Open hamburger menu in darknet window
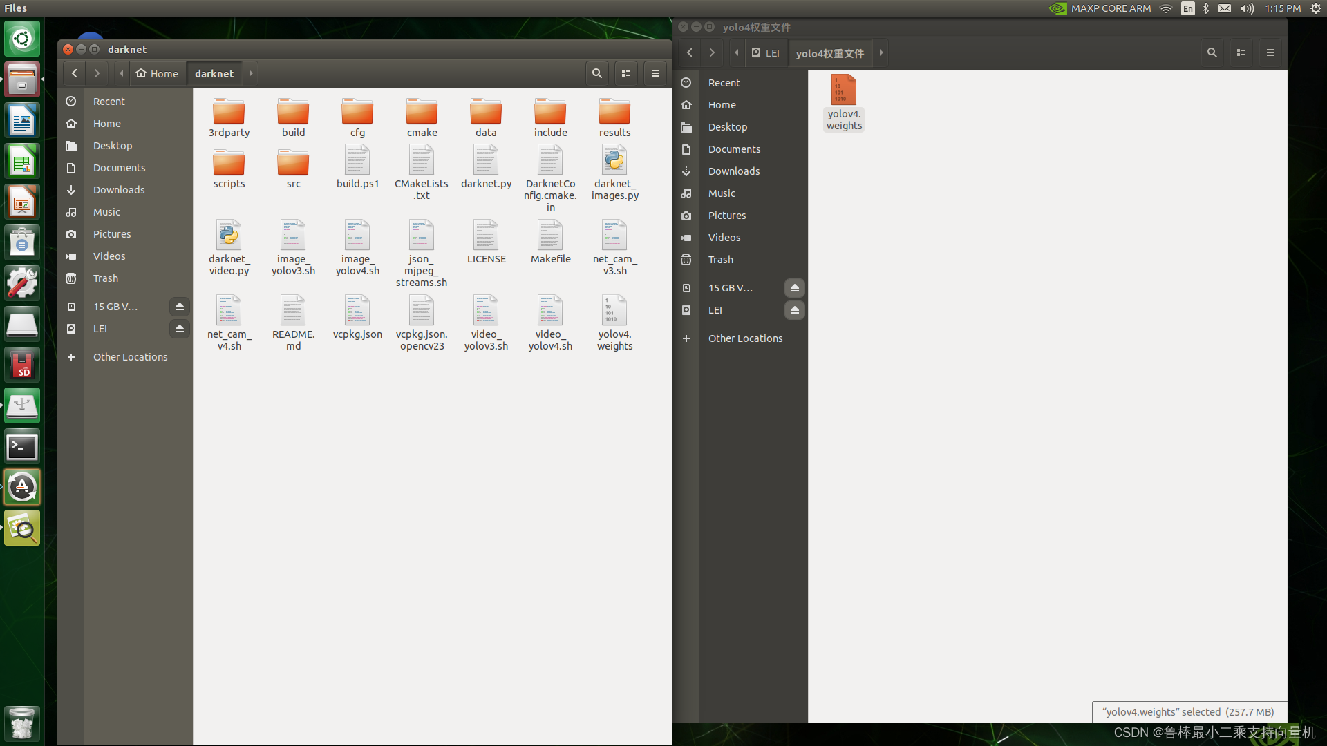This screenshot has height=746, width=1327. coord(655,73)
